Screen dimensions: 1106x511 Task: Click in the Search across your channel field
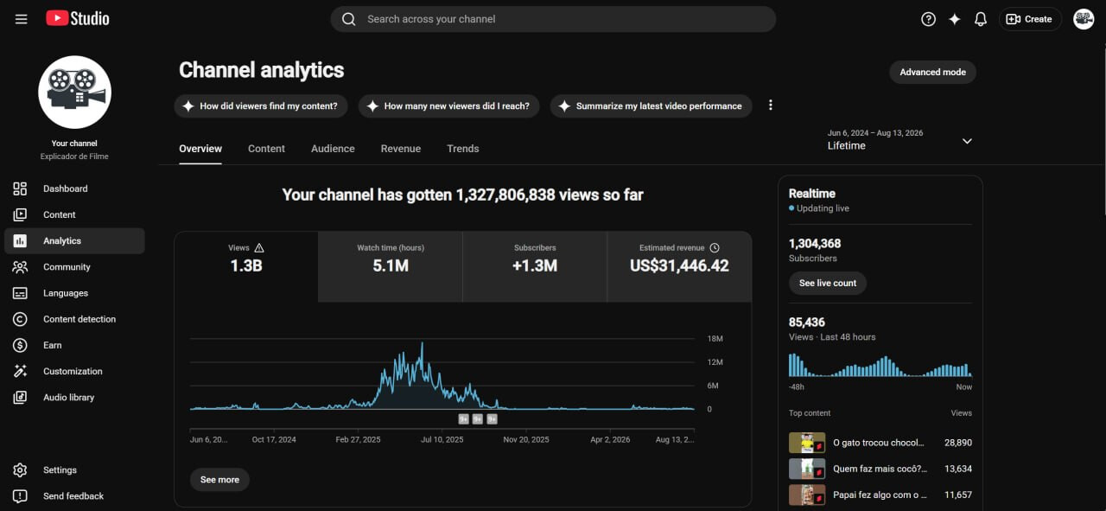(553, 19)
